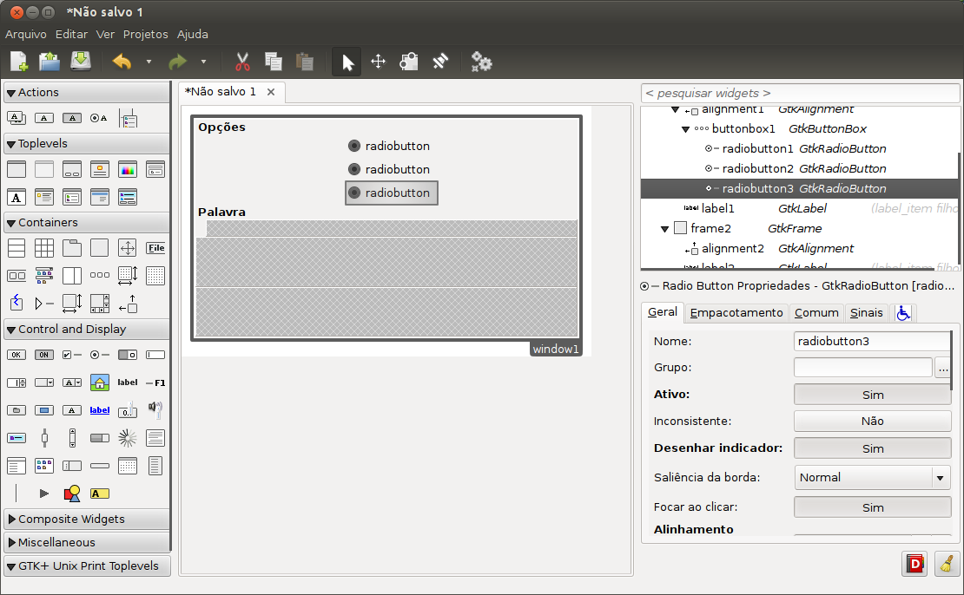The height and width of the screenshot is (595, 964).
Task: Pick the Font Selection Dialog toplevel icon
Action: click(16, 197)
